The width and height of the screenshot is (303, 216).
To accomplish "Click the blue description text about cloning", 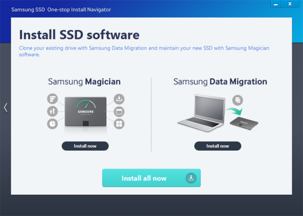I will pyautogui.click(x=144, y=51).
